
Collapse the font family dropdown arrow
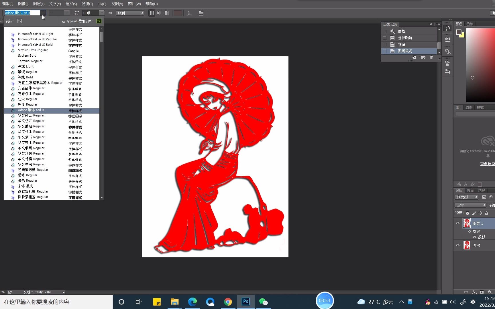click(x=43, y=13)
